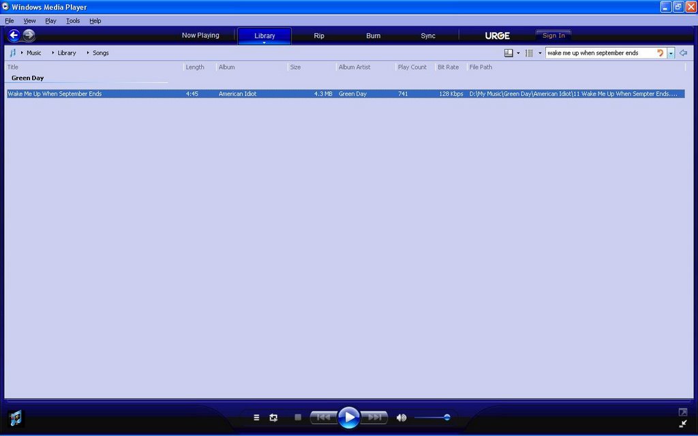The image size is (698, 436).
Task: Click the 'Green Day' group header
Action: click(x=27, y=78)
